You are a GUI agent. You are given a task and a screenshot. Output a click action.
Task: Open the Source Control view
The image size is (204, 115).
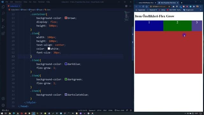tap(3, 20)
